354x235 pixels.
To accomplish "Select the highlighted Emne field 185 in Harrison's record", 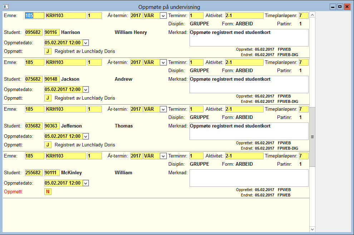I will tap(35, 16).
